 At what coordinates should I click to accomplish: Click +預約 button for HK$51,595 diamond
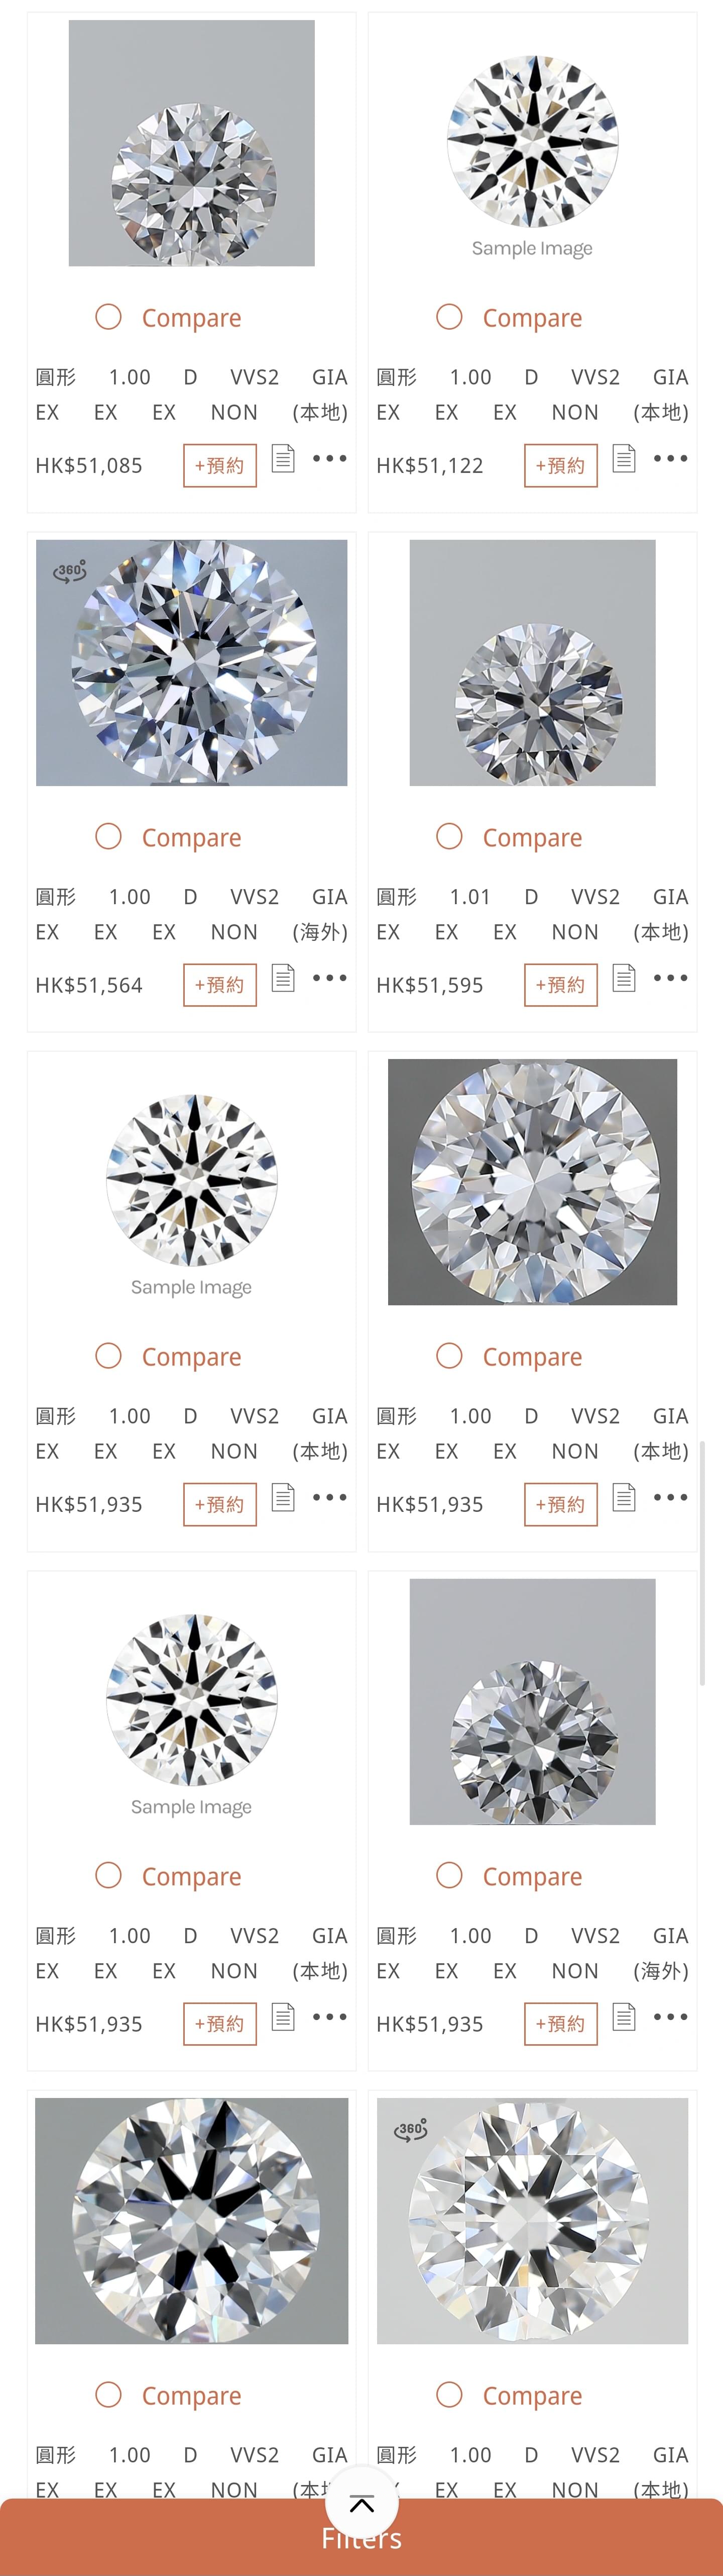tap(561, 985)
